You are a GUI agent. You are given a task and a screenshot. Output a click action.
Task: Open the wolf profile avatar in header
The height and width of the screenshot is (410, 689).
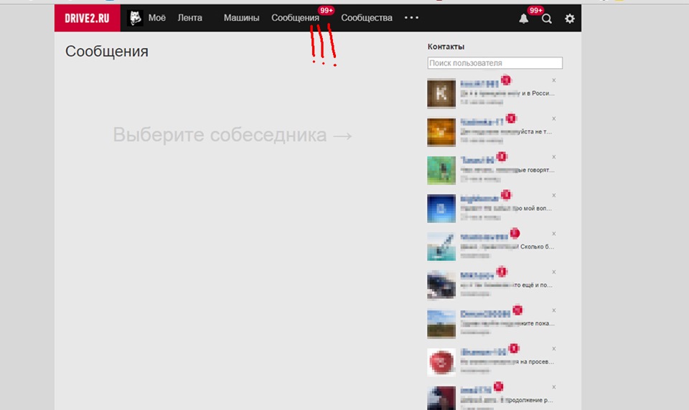(135, 18)
